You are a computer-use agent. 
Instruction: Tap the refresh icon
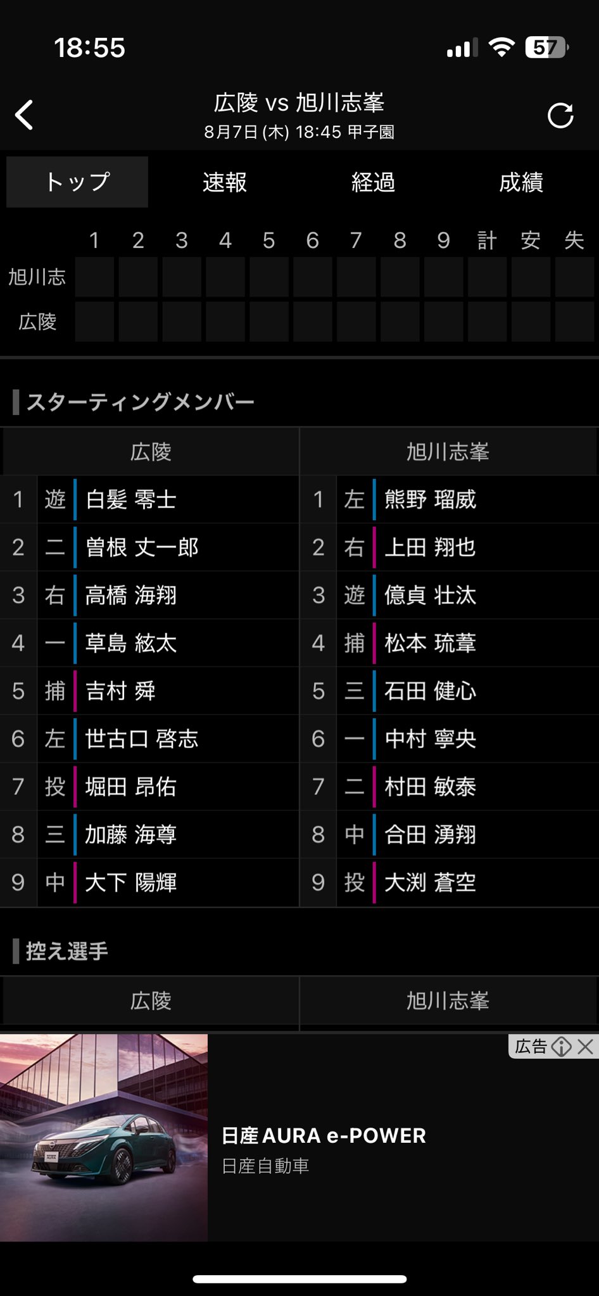tap(560, 116)
